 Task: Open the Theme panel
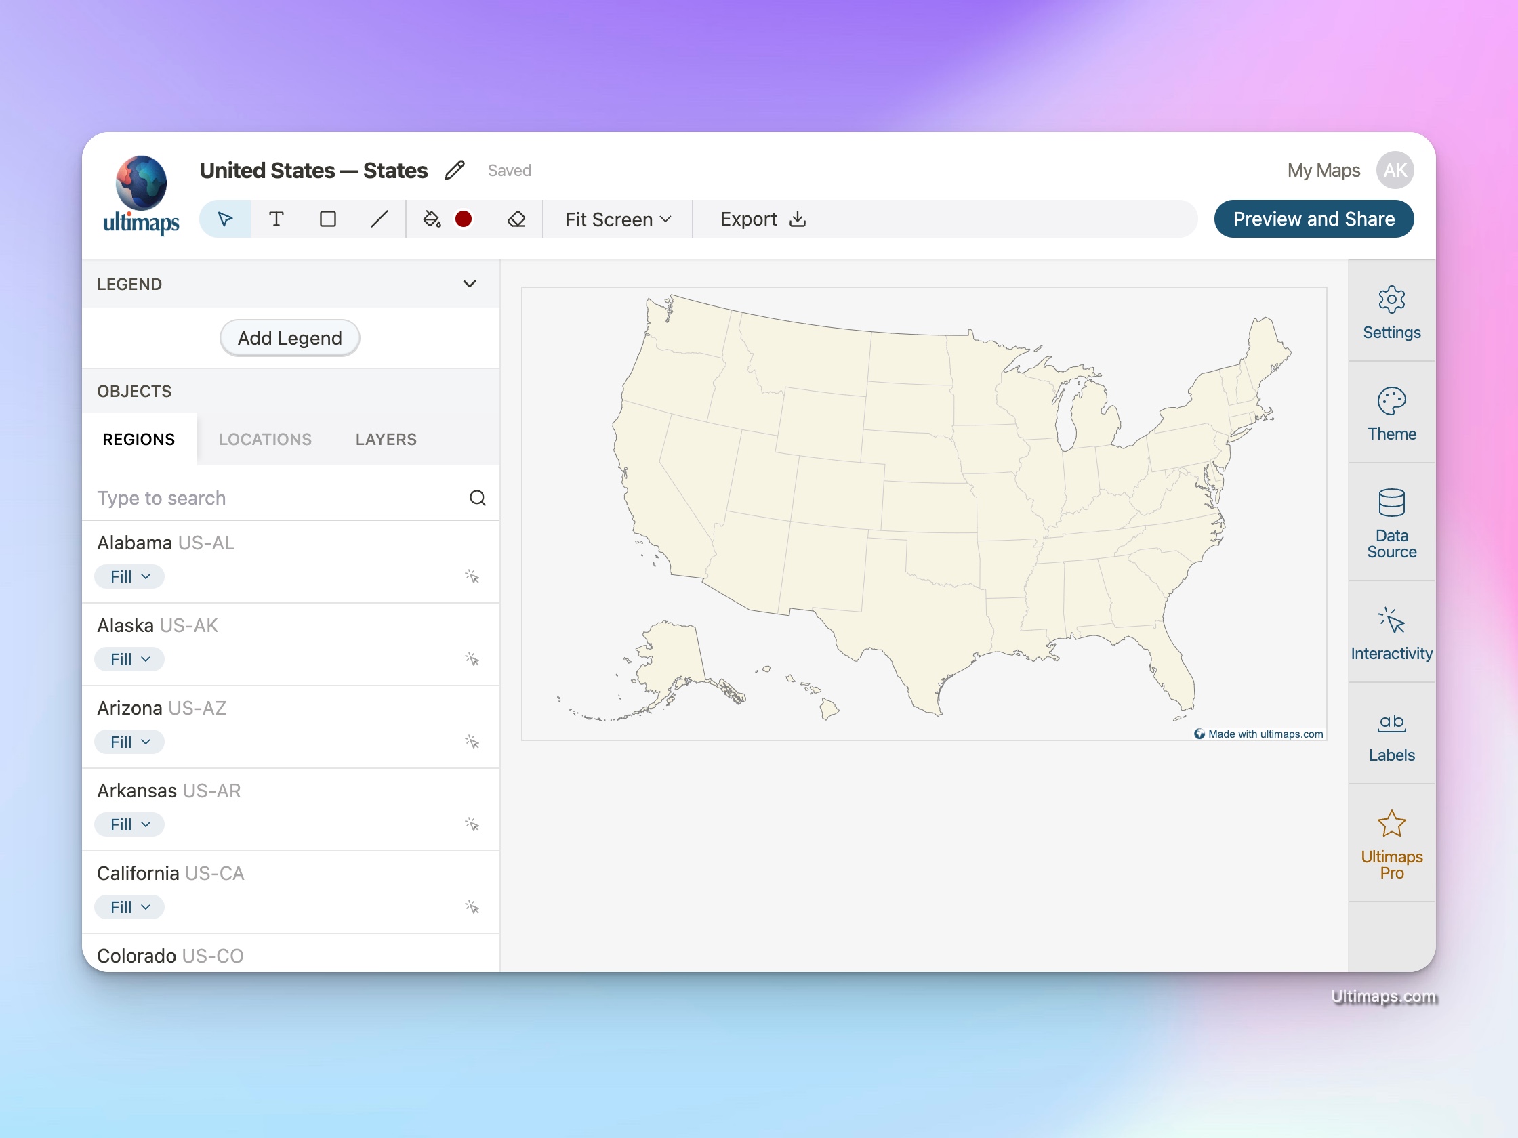click(x=1391, y=414)
